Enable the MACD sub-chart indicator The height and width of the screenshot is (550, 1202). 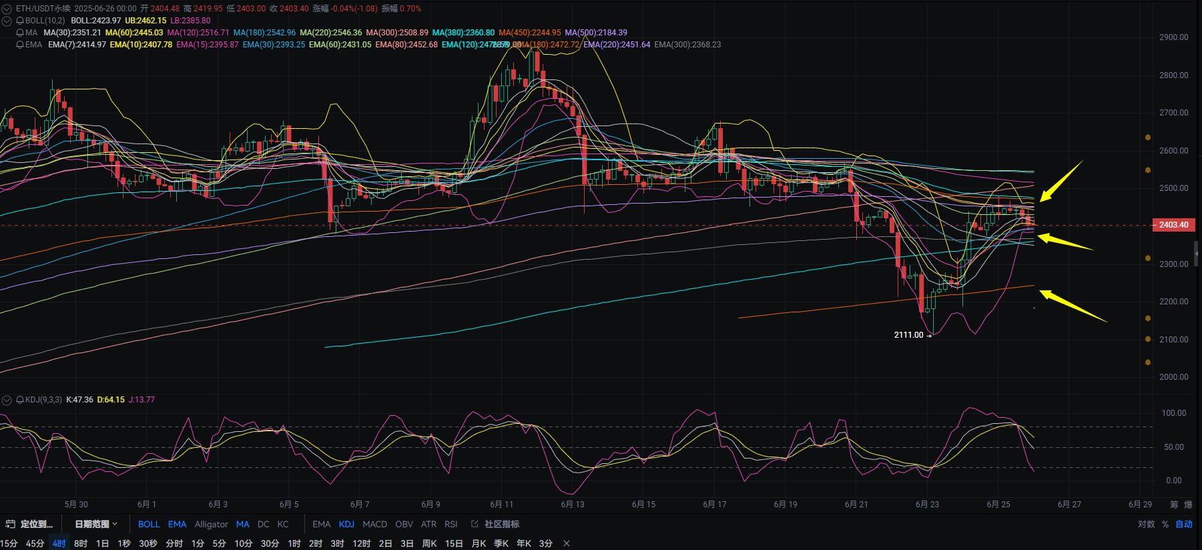coord(375,524)
